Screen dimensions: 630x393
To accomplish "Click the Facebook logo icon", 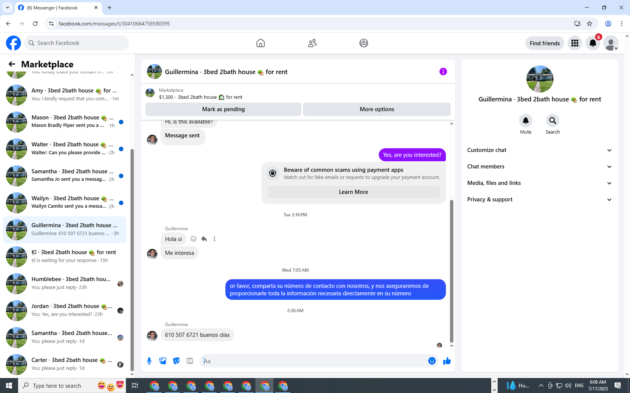I will point(13,43).
